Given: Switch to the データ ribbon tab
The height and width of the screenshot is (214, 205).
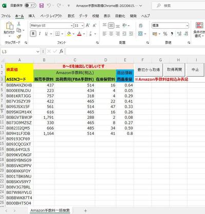Looking at the screenshot, I should (83, 16).
